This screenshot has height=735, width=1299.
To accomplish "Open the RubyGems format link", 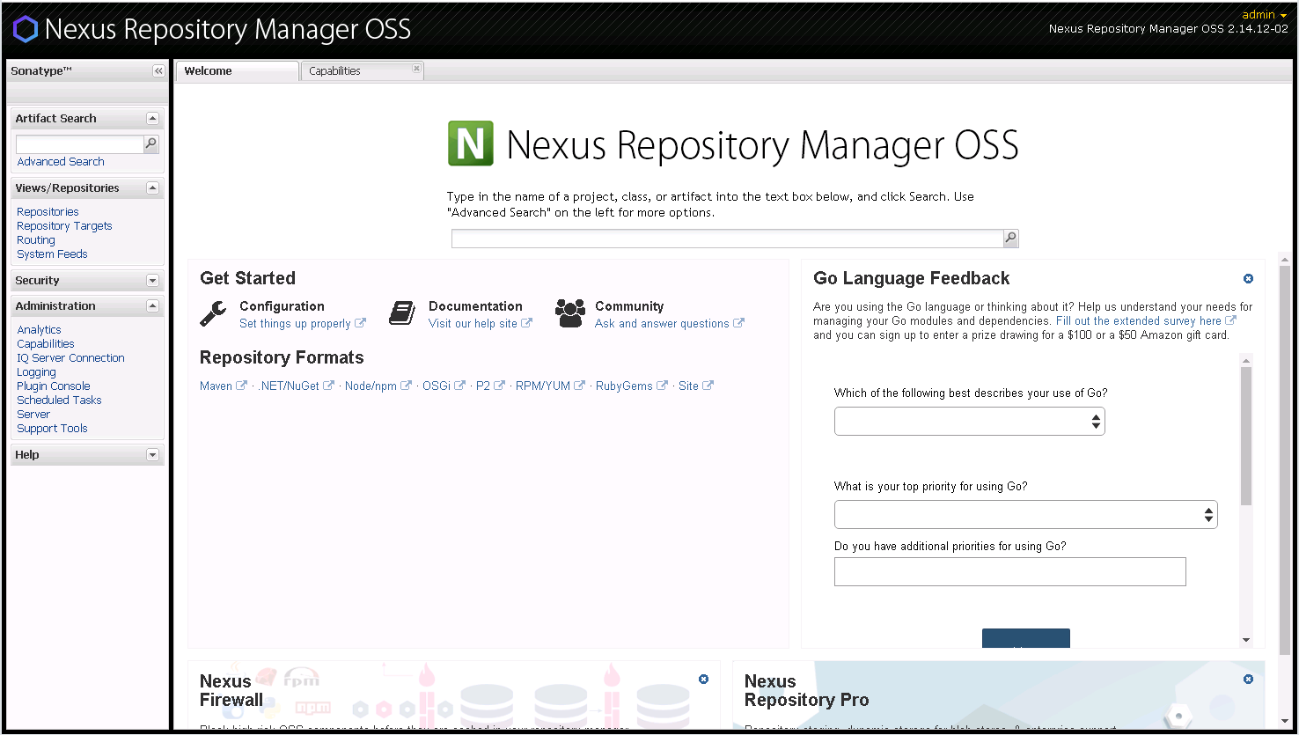I will point(624,386).
